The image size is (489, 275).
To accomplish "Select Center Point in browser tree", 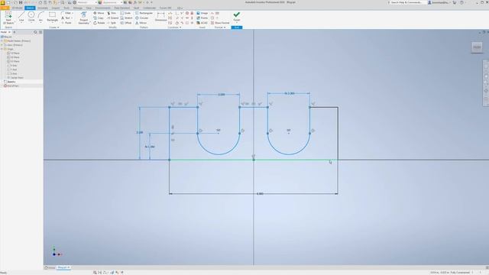I will pos(15,77).
